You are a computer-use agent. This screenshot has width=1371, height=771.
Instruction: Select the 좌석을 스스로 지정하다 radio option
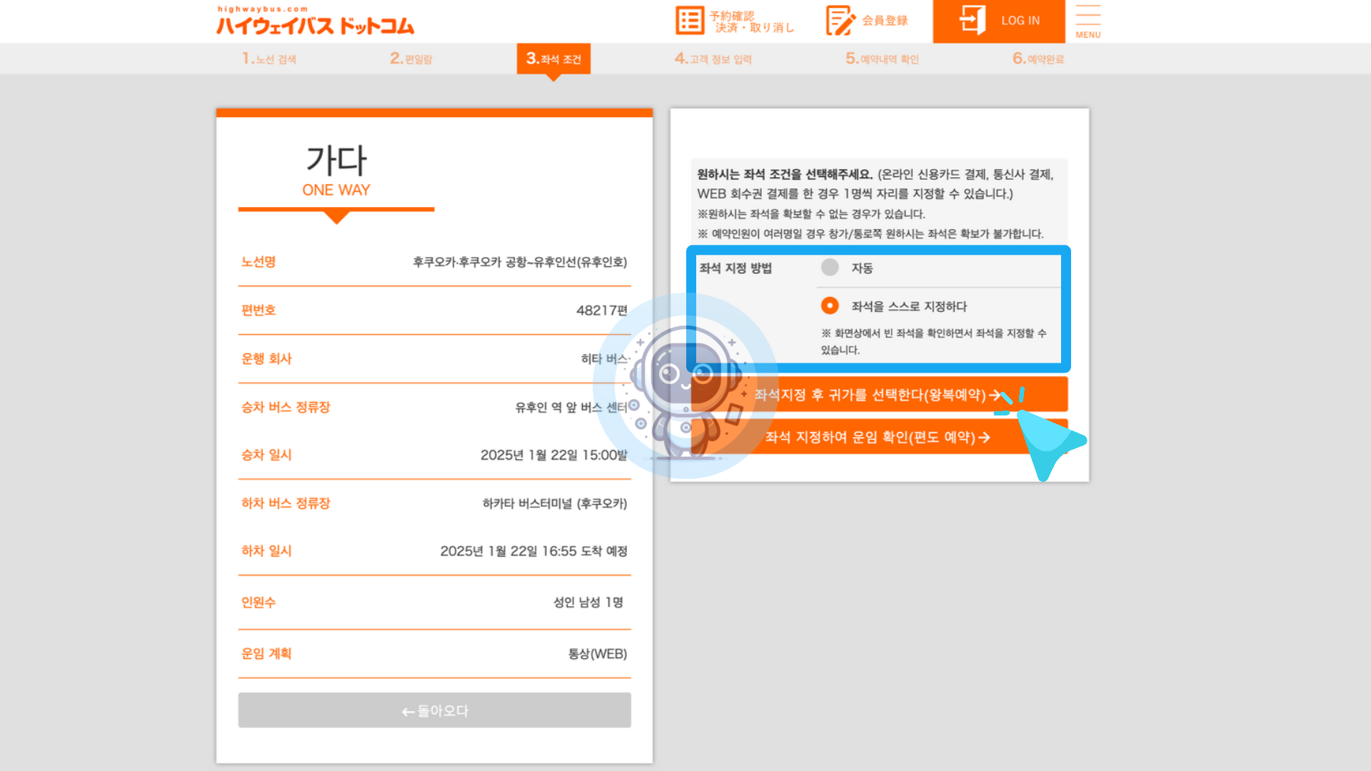830,306
